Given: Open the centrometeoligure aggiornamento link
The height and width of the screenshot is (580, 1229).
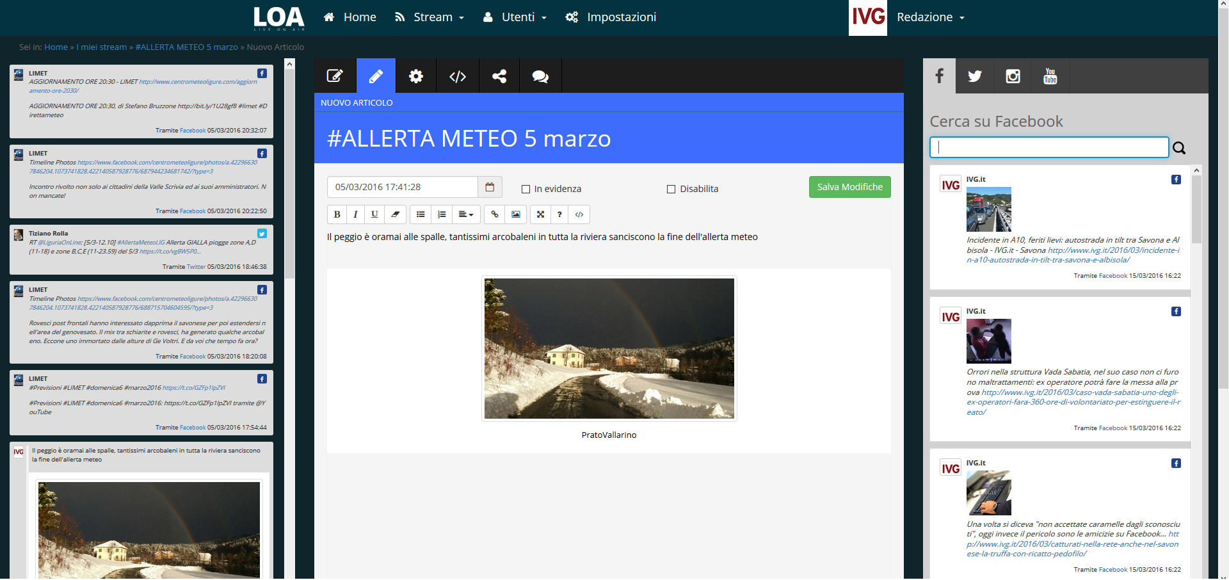Looking at the screenshot, I should (x=143, y=86).
